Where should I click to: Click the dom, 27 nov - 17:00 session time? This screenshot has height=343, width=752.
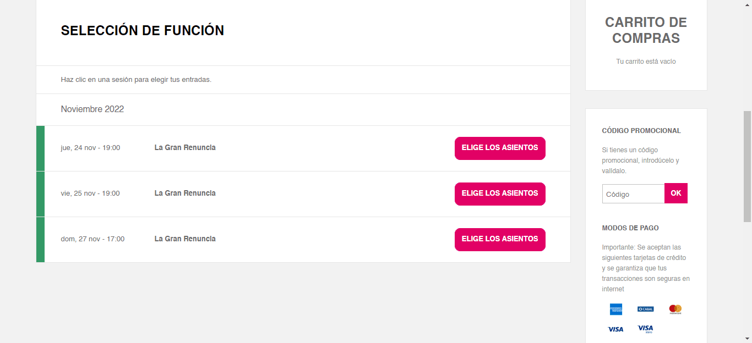click(92, 239)
